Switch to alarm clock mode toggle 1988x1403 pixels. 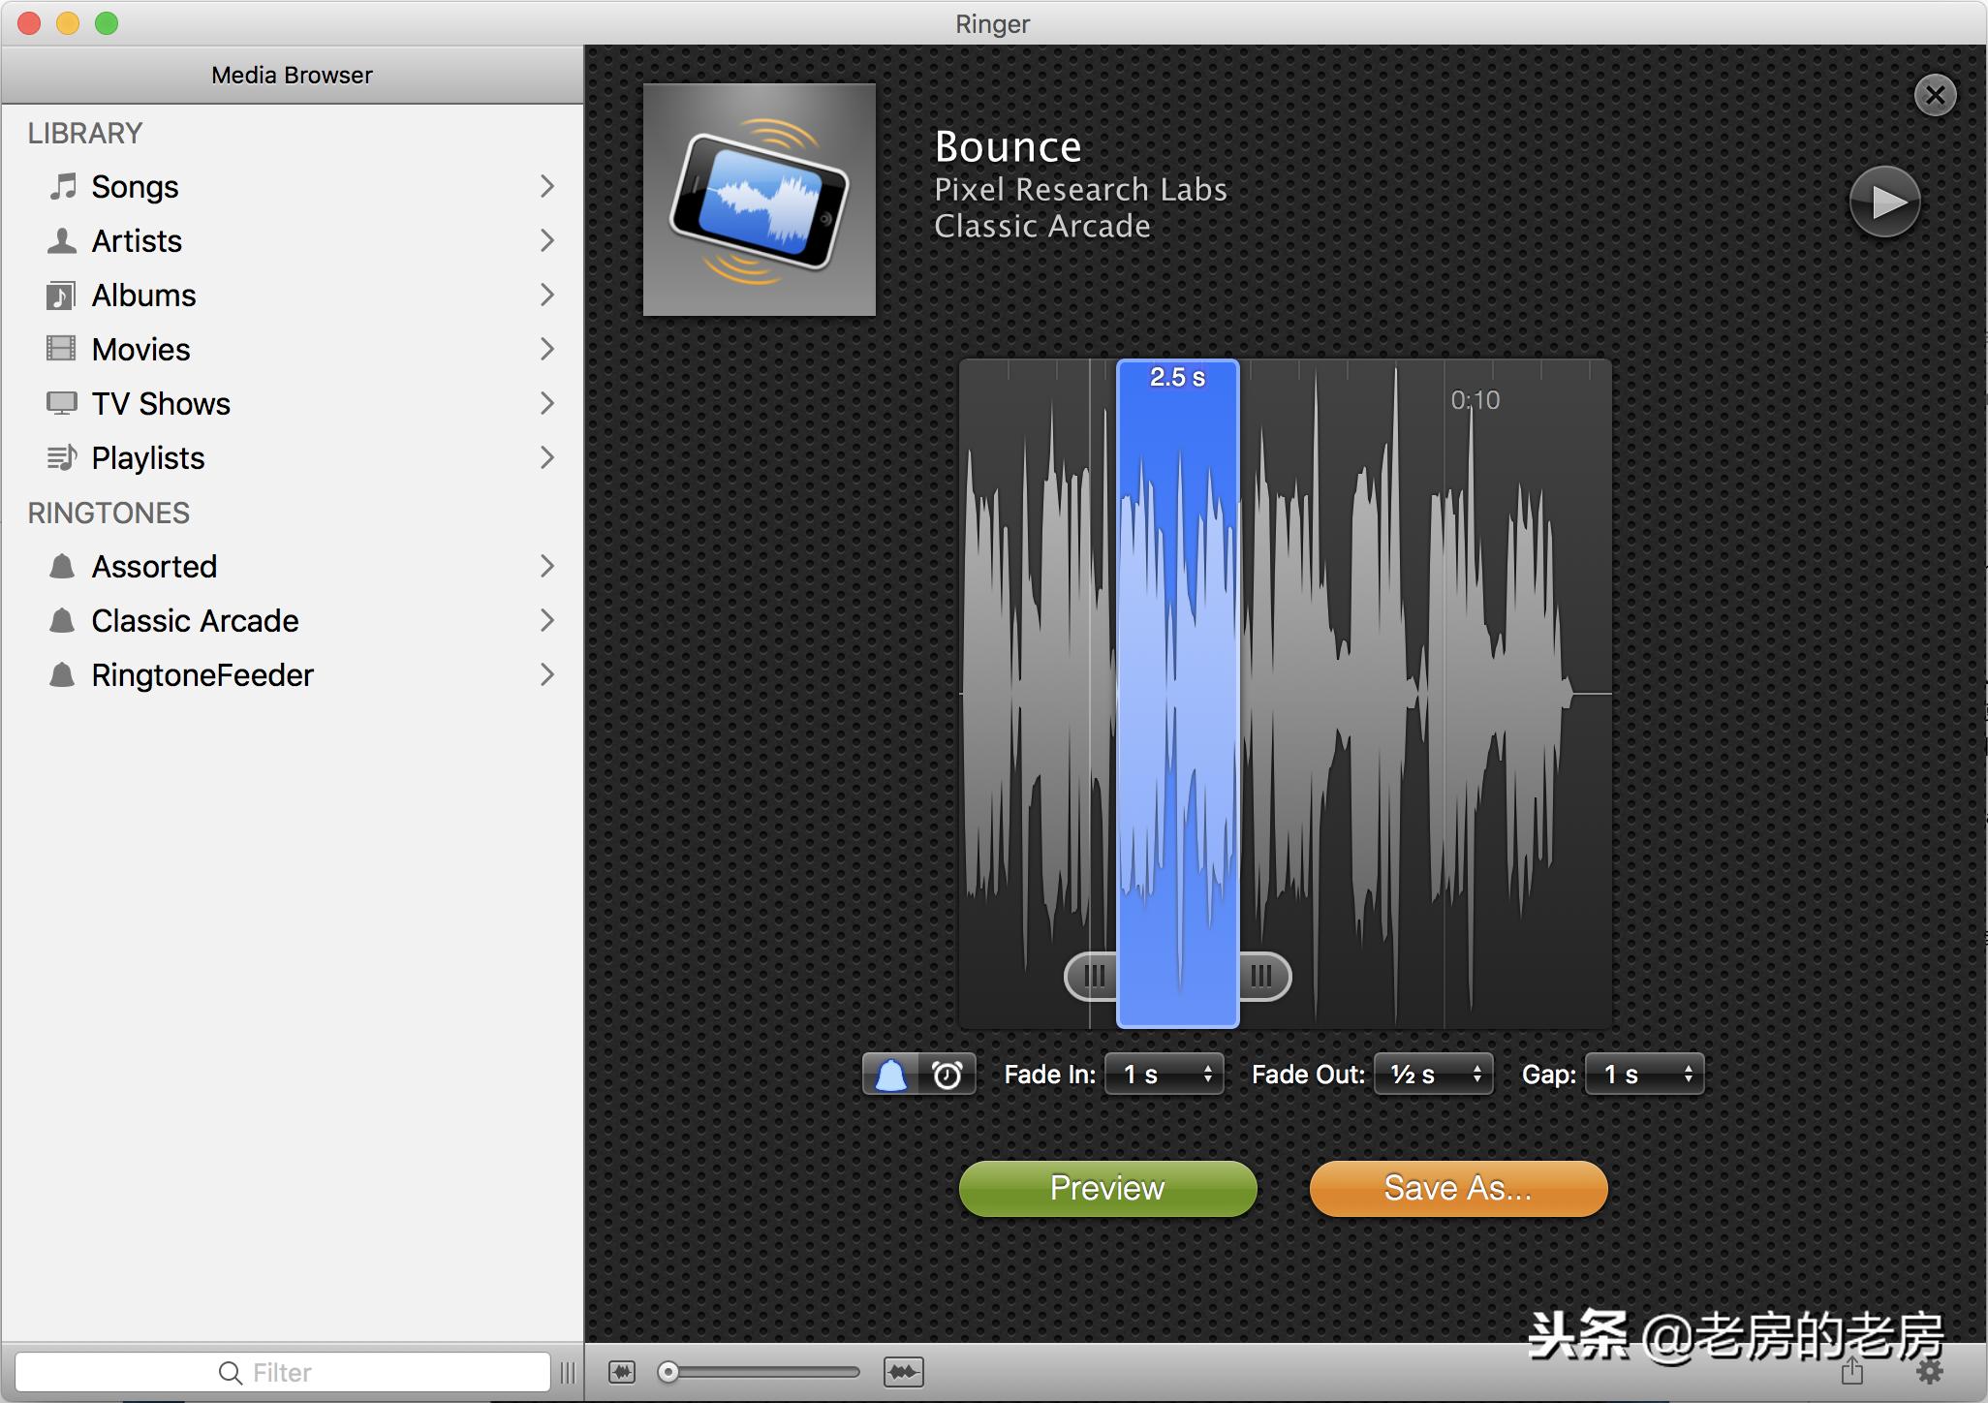pos(947,1075)
